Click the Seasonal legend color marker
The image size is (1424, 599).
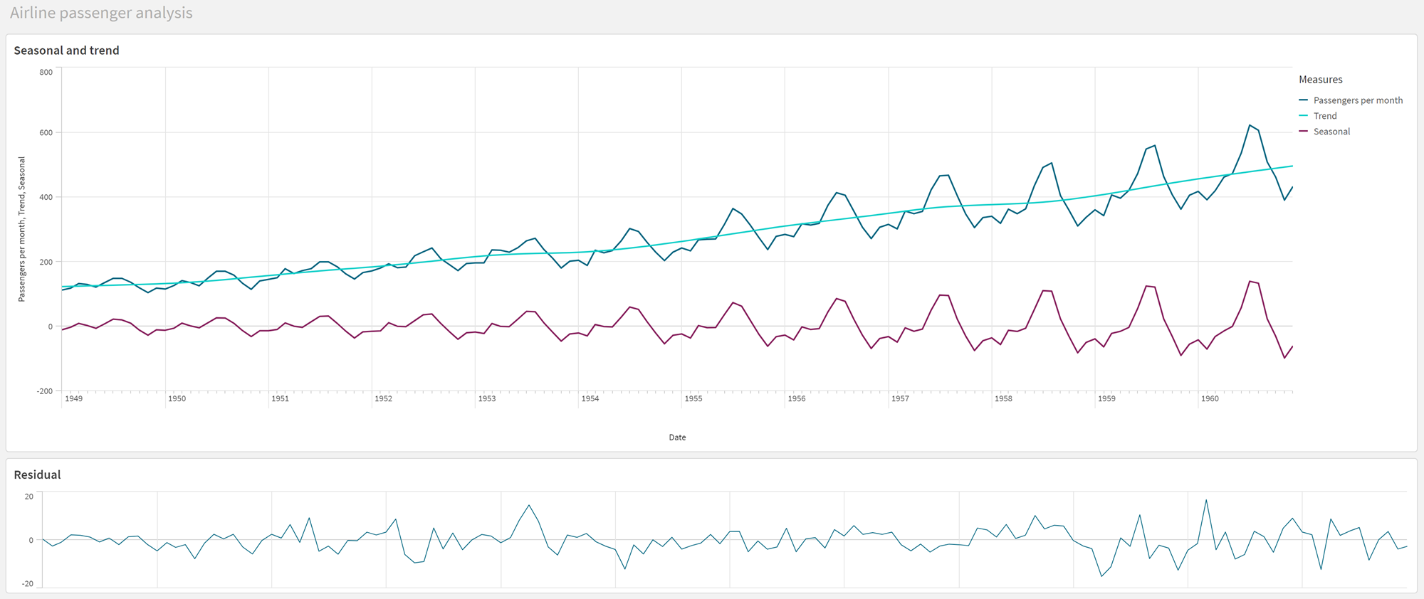(1304, 132)
